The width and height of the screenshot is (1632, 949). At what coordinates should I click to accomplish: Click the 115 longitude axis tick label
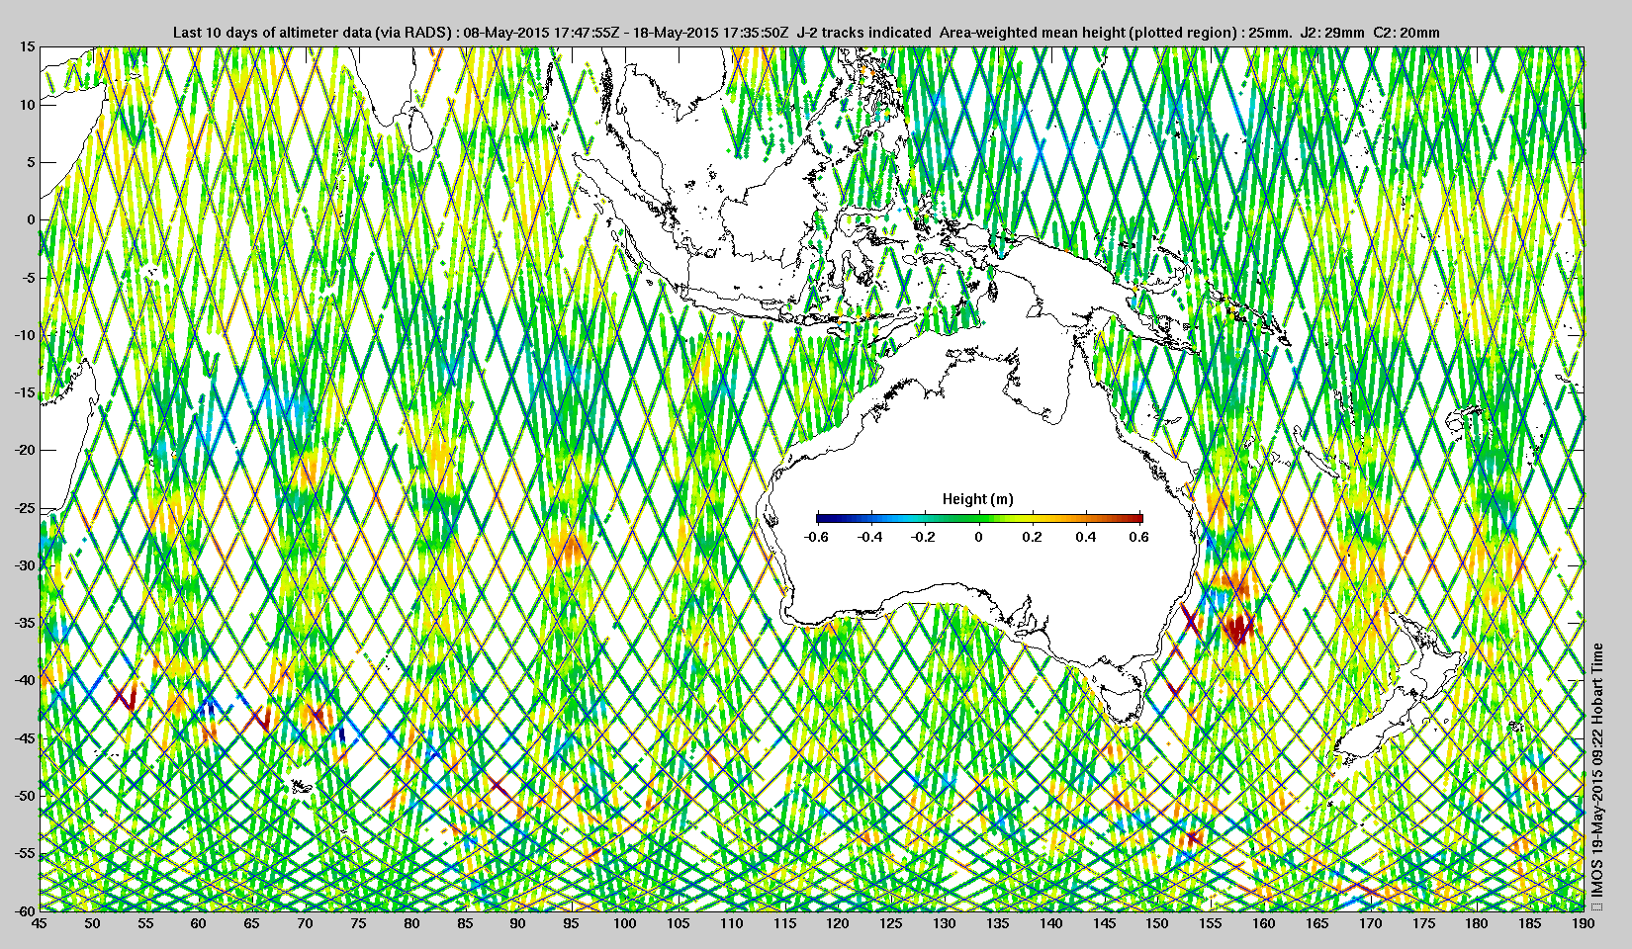click(x=784, y=923)
